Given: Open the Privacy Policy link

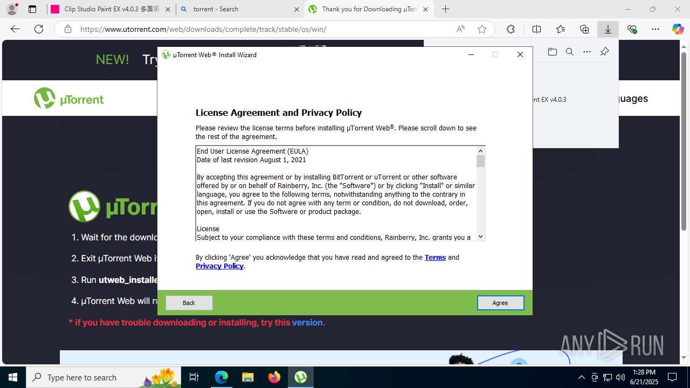Looking at the screenshot, I should tap(219, 266).
